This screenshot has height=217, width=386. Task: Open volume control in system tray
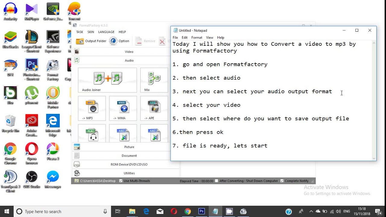[x=338, y=212]
